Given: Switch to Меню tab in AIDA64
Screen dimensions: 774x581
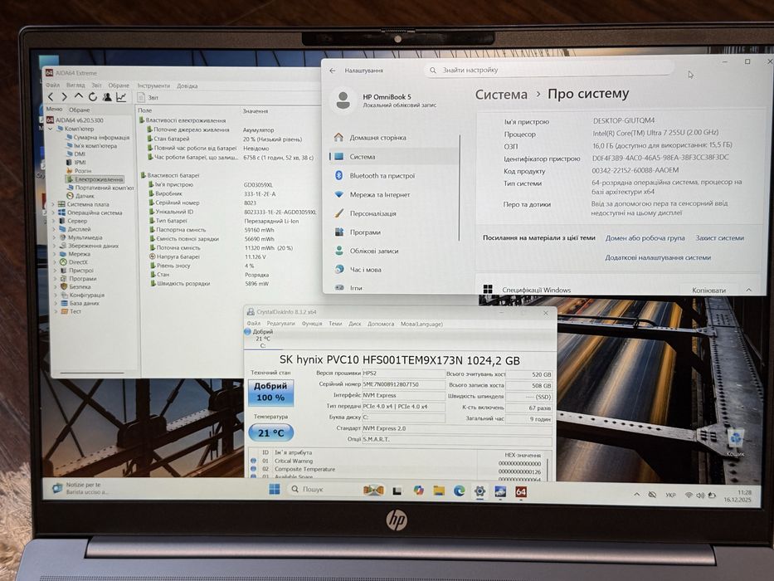Looking at the screenshot, I should (x=54, y=110).
